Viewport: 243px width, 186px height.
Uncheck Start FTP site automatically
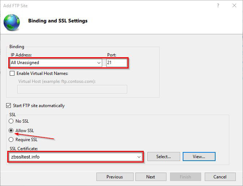(x=9, y=106)
